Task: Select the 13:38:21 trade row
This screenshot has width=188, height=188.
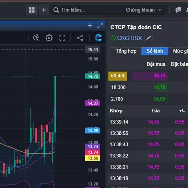Action: (148, 167)
